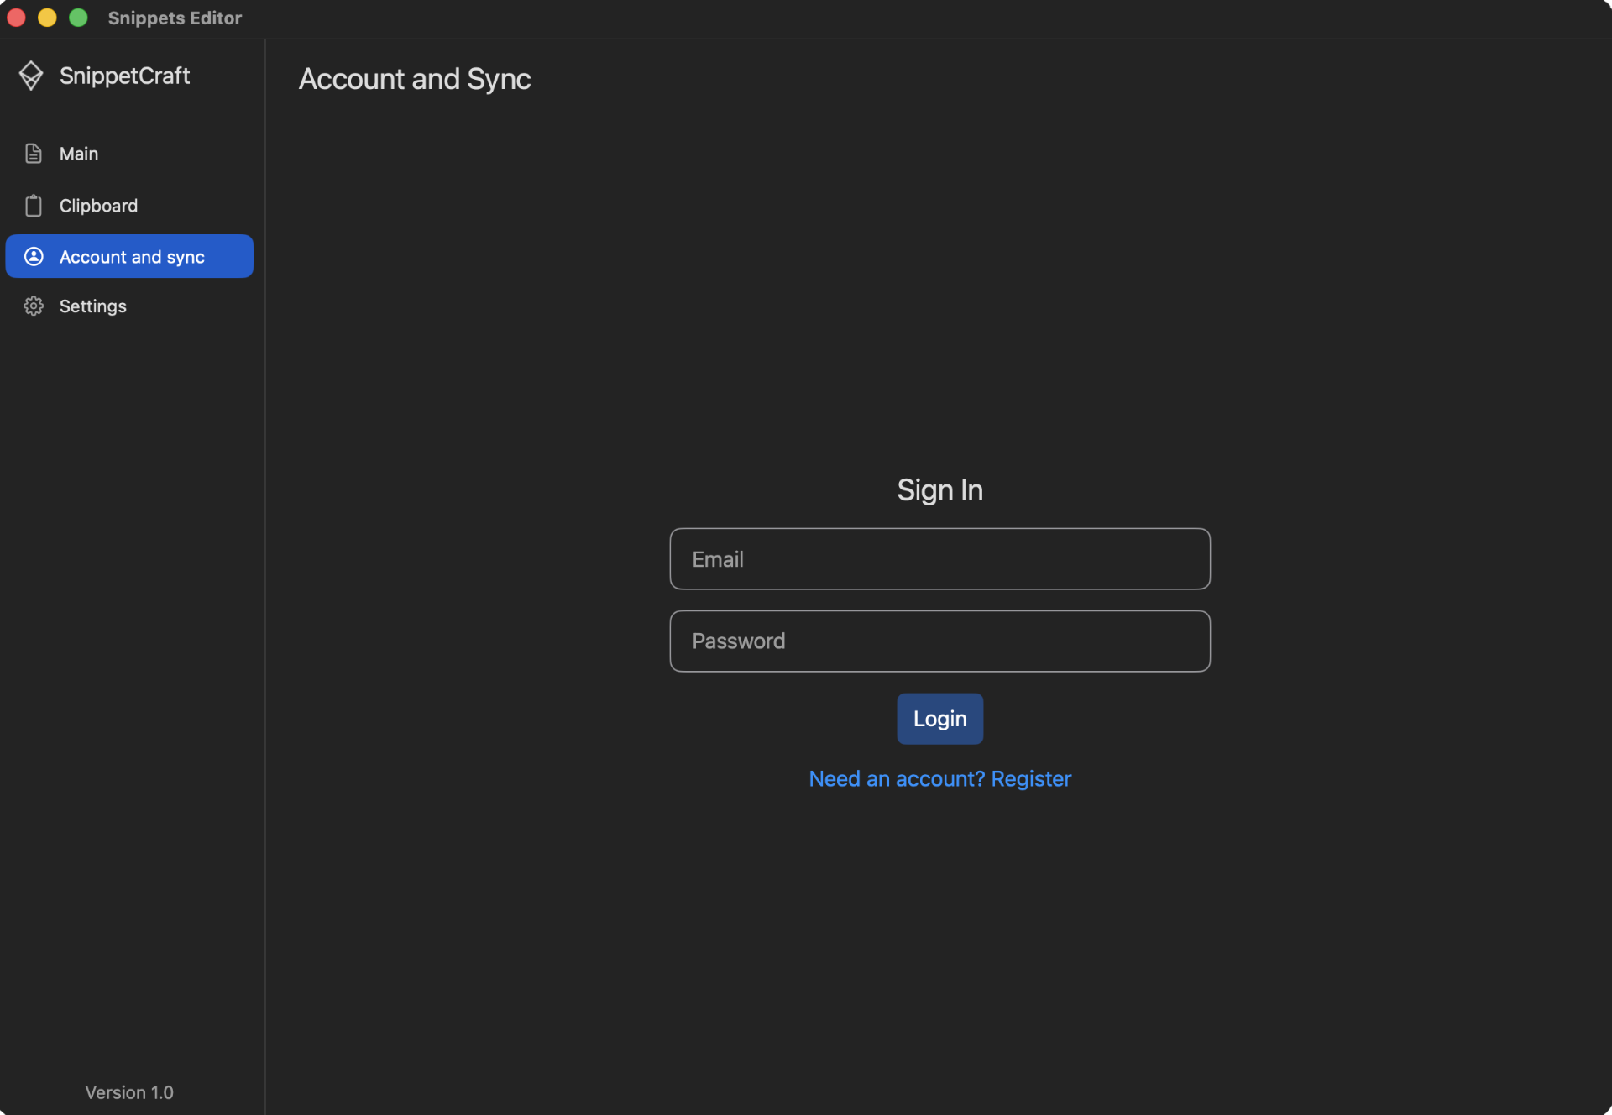
Task: Click the Snippets Editor window title
Action: [175, 18]
